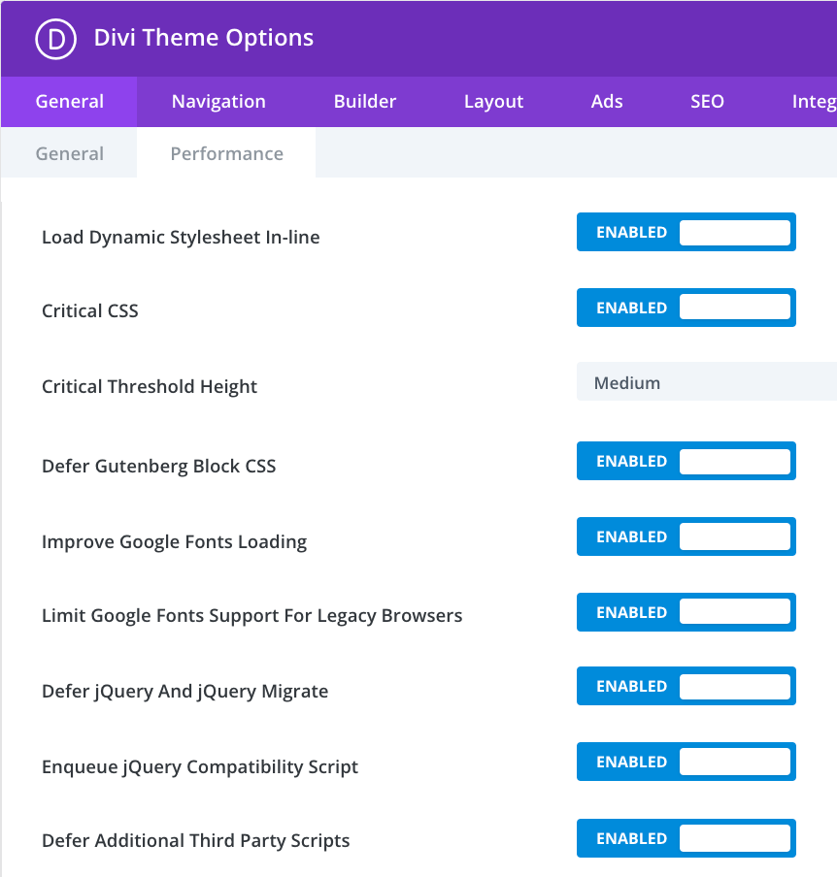
Task: Click the Critical CSS label
Action: coord(89,310)
